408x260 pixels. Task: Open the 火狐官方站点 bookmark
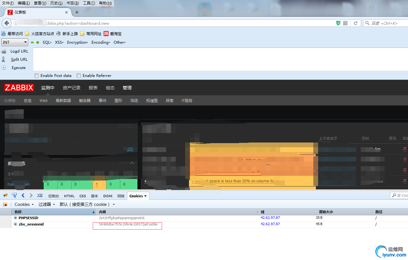[39, 34]
